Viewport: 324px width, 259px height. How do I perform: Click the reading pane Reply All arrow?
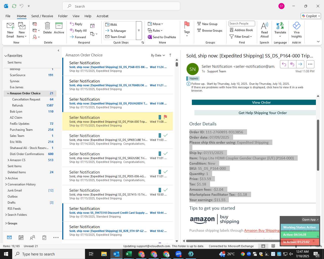pos(292,64)
